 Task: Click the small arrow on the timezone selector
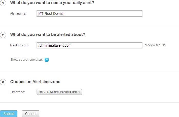click(x=80, y=92)
